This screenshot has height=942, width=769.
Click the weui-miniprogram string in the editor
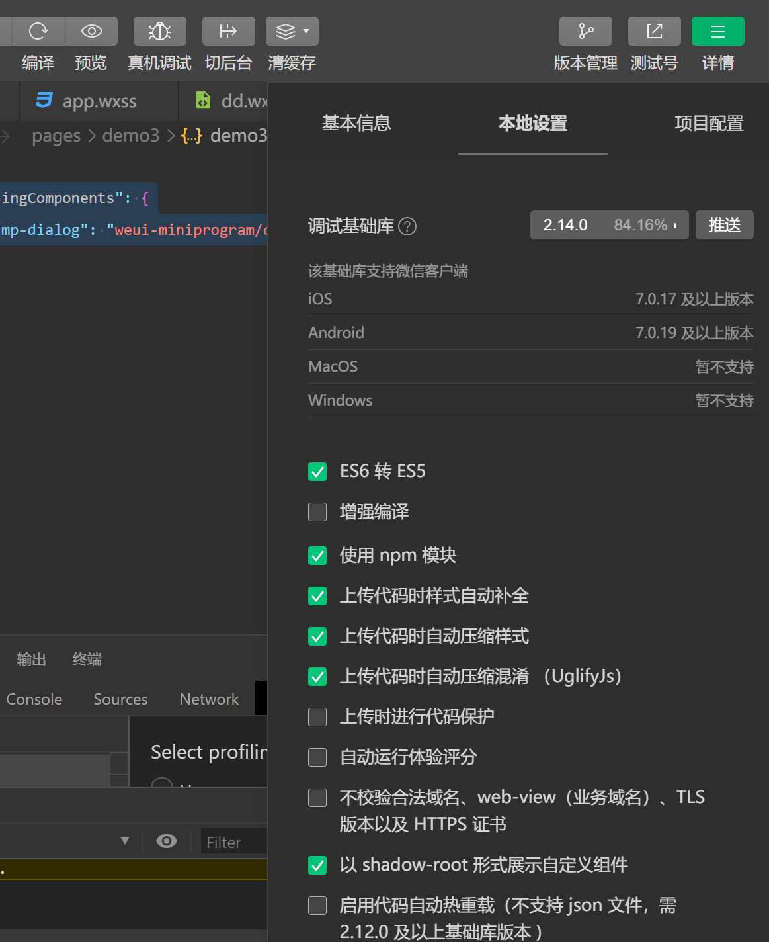coord(187,230)
